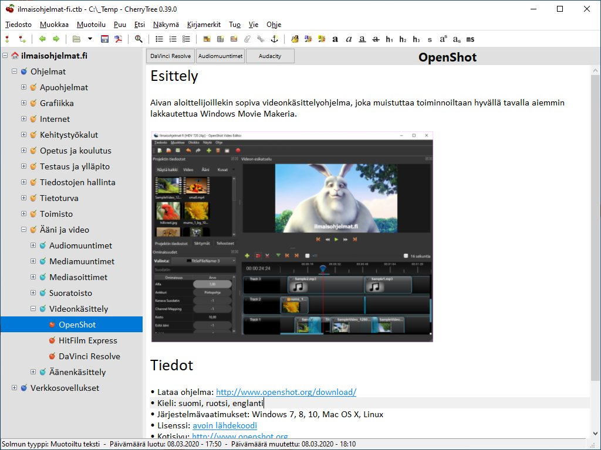Image resolution: width=601 pixels, height=450 pixels.
Task: Click the paperclip attach file icon
Action: [x=247, y=39]
